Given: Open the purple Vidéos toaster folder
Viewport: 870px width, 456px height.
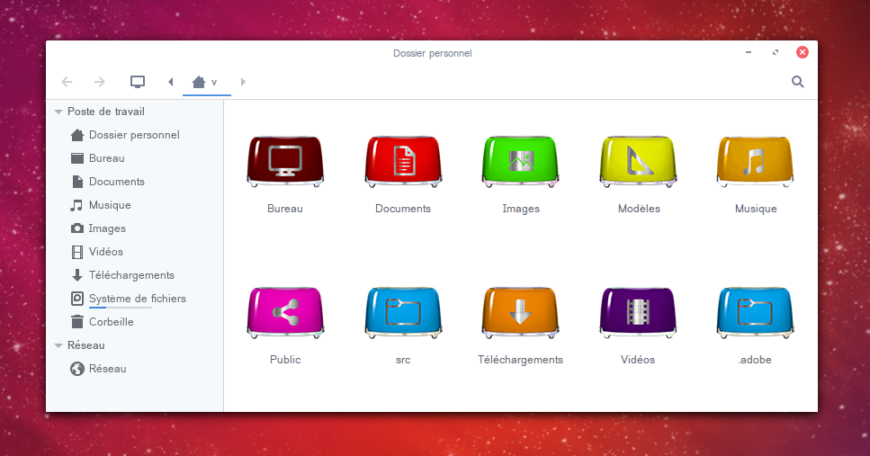Looking at the screenshot, I should pyautogui.click(x=638, y=312).
